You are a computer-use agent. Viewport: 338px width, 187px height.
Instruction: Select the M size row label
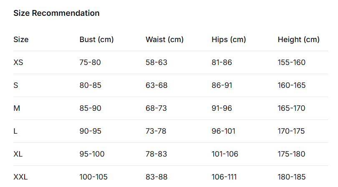[17, 108]
